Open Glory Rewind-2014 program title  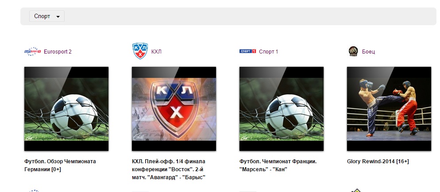(378, 161)
